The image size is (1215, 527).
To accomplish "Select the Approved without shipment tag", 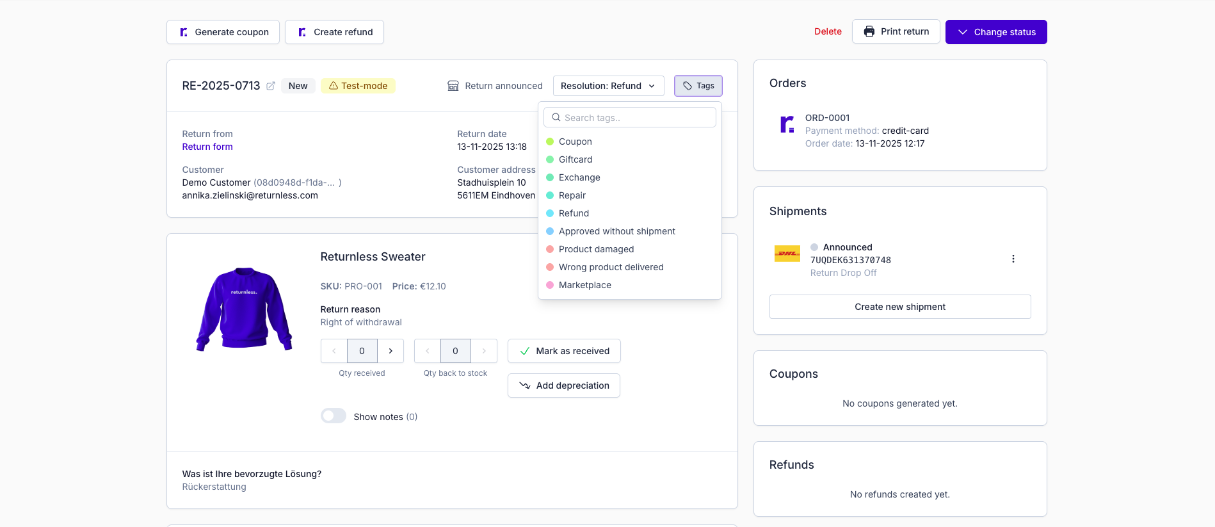I will click(x=630, y=231).
